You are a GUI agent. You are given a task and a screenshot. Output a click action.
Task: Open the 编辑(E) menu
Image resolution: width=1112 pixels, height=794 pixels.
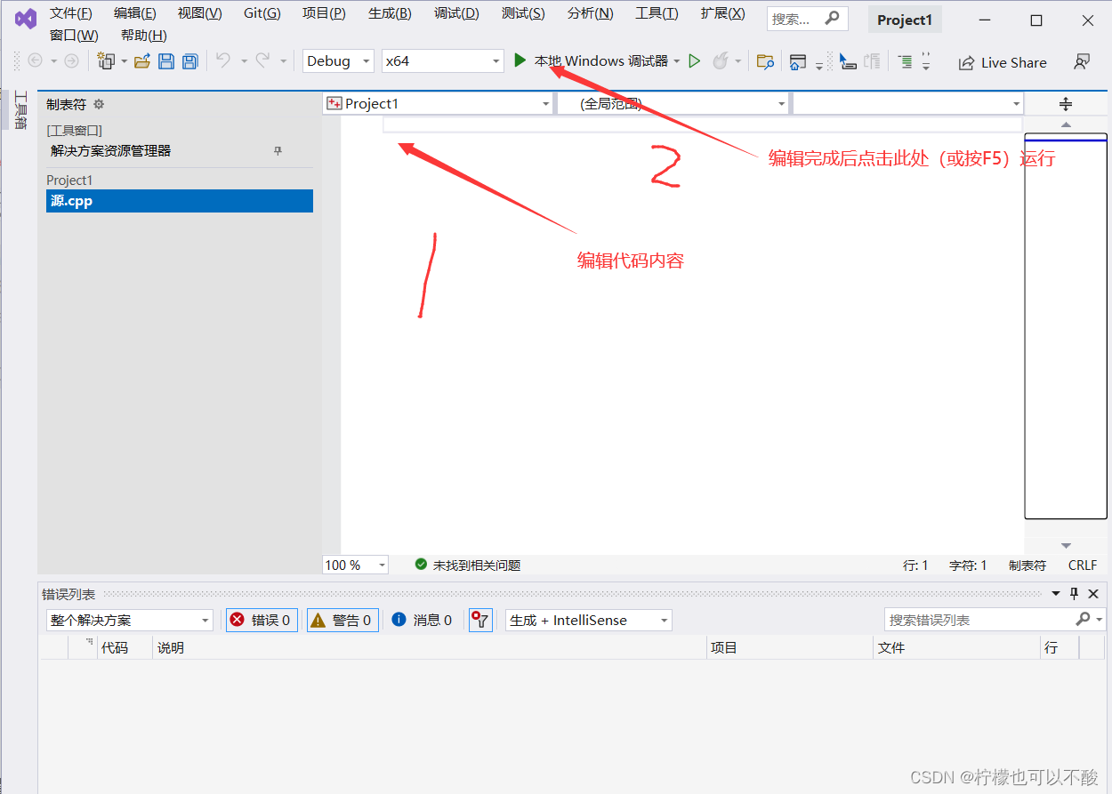pos(135,13)
